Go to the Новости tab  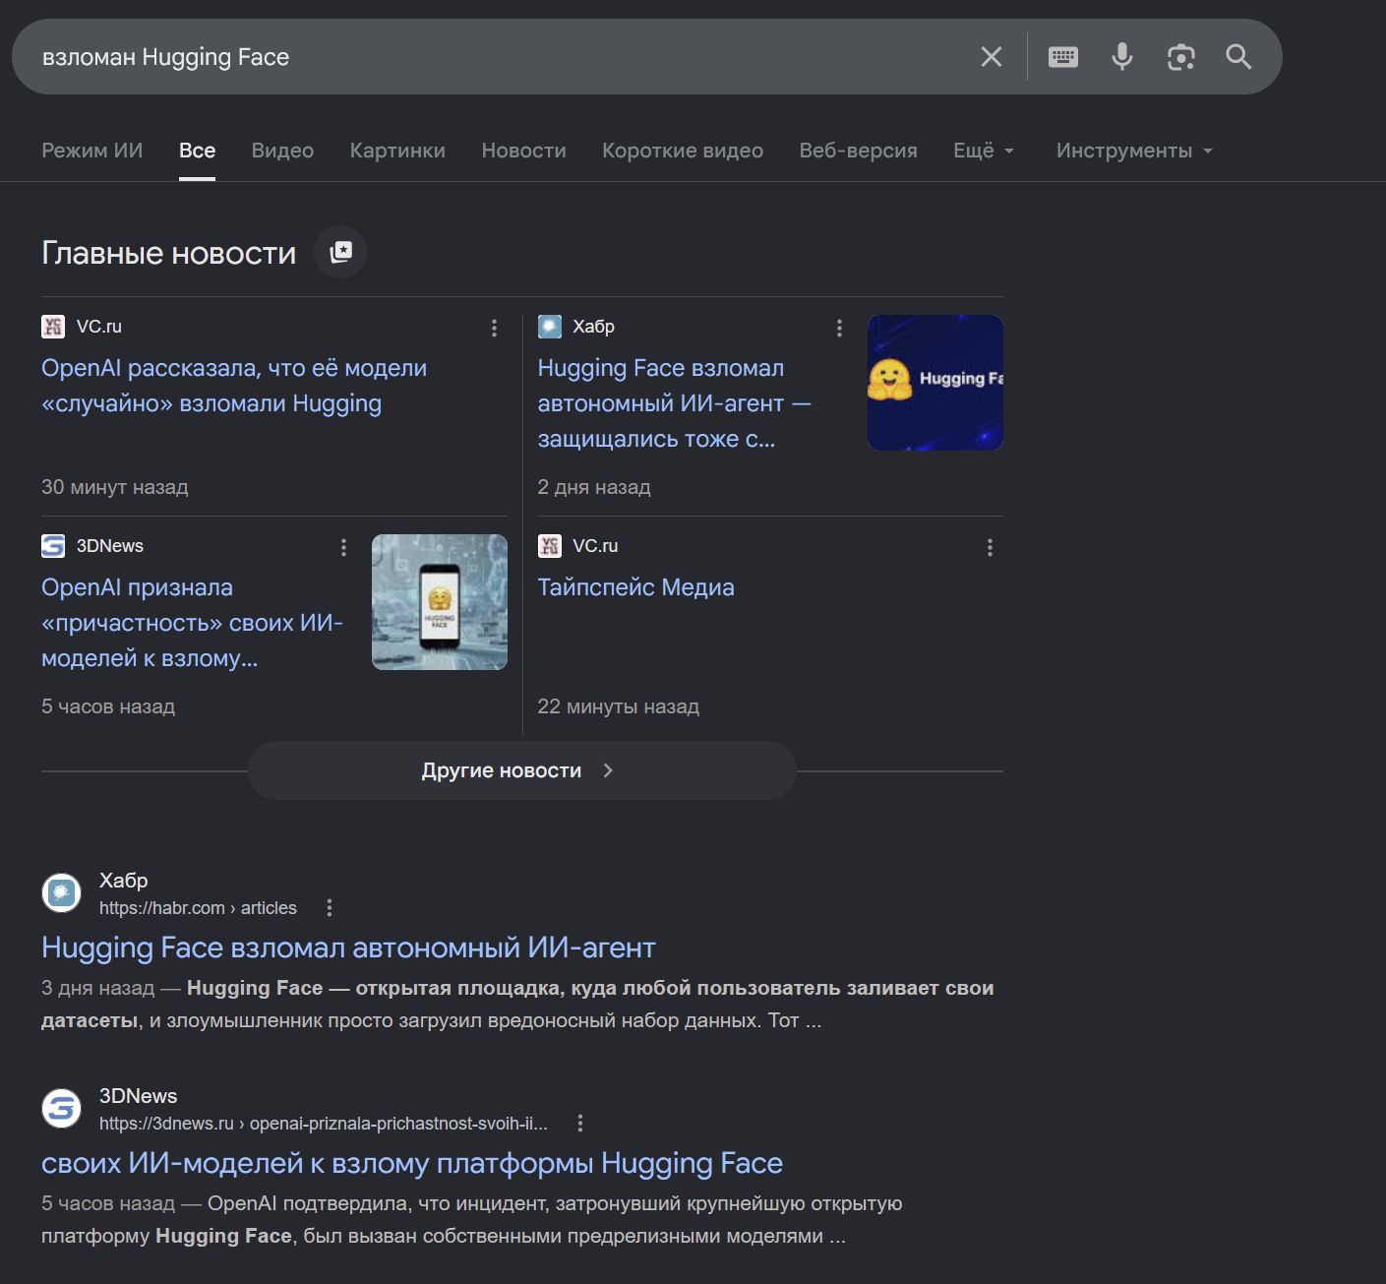[x=524, y=151]
